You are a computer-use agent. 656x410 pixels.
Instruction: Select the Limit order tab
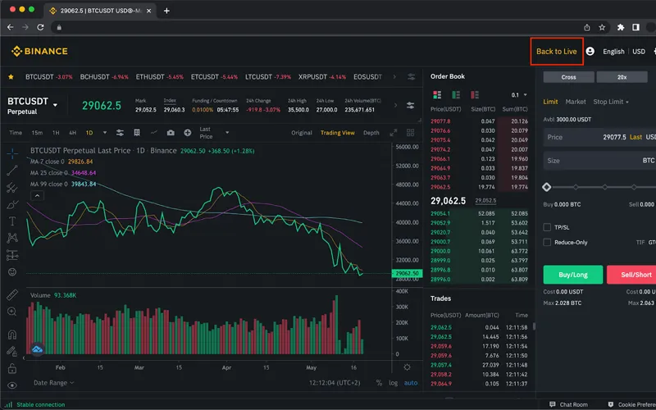[x=550, y=102]
